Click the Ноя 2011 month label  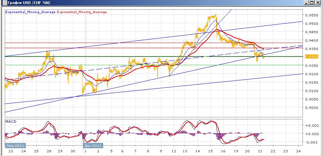coord(16,146)
